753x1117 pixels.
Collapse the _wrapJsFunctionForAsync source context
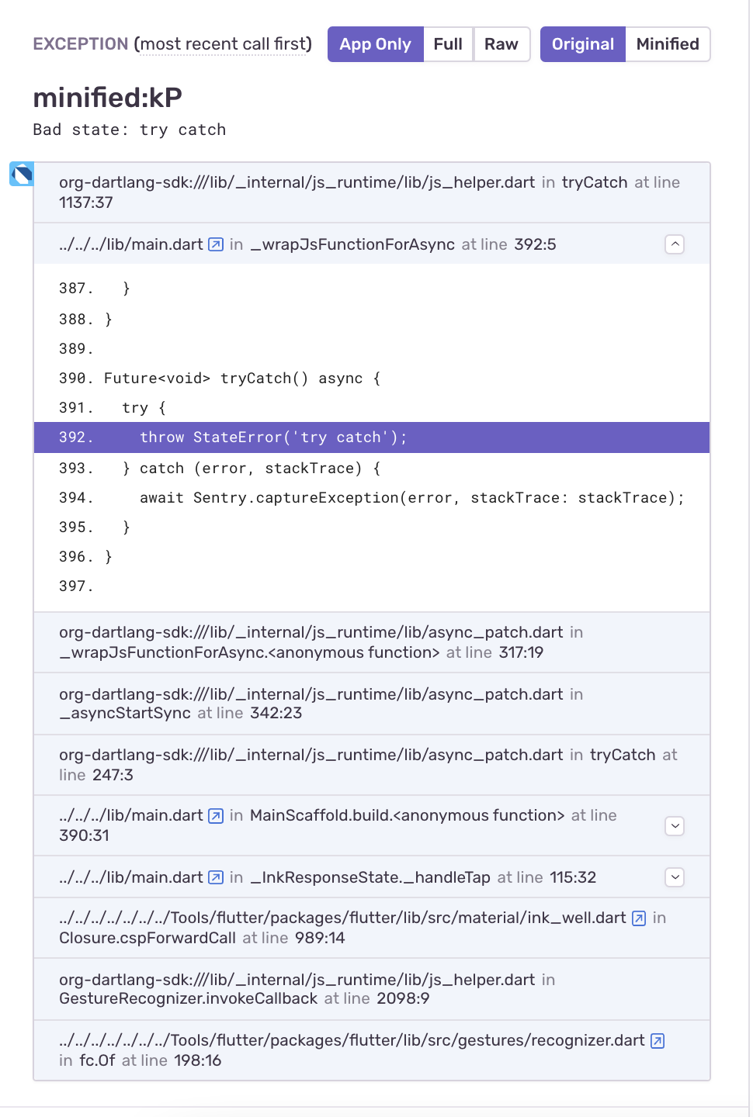[674, 244]
